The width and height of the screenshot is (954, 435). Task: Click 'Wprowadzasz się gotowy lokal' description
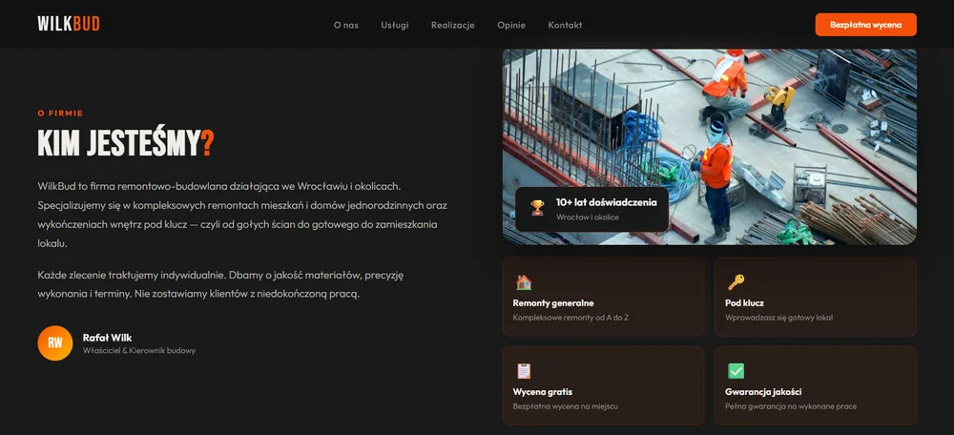click(x=778, y=318)
